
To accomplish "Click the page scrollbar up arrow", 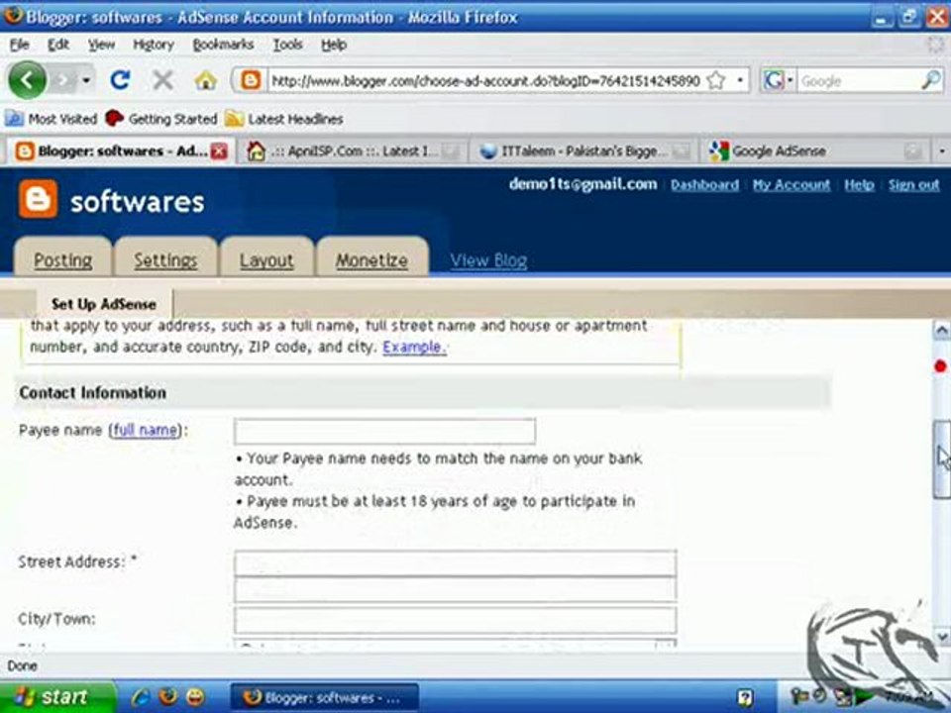I will coord(941,330).
